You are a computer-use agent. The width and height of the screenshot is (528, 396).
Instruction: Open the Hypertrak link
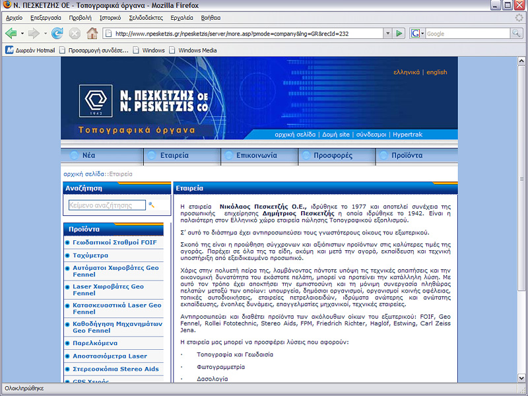click(x=407, y=135)
